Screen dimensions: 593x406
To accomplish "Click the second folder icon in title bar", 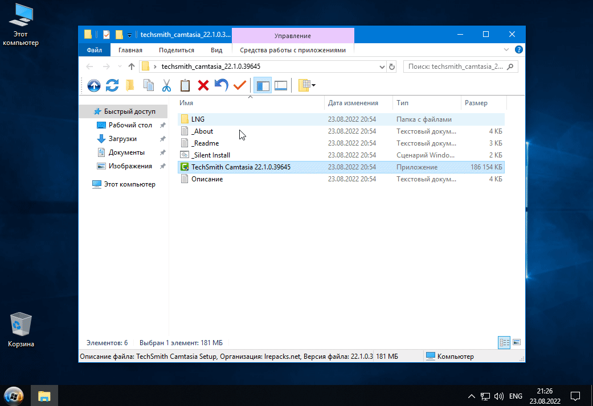I will tap(118, 35).
